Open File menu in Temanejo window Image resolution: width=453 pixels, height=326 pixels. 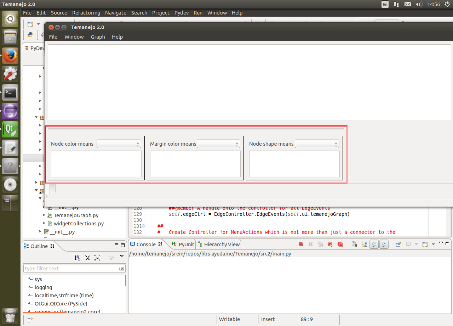pyautogui.click(x=53, y=37)
